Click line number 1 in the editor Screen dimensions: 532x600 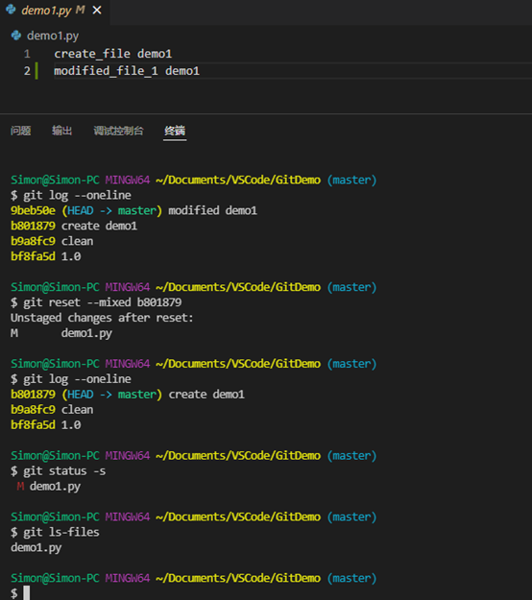click(27, 54)
